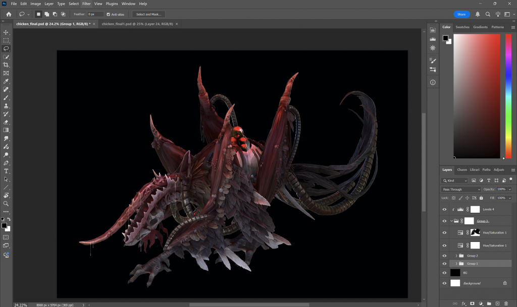
Task: Hide the Levels 4 layer
Action: pos(444,209)
